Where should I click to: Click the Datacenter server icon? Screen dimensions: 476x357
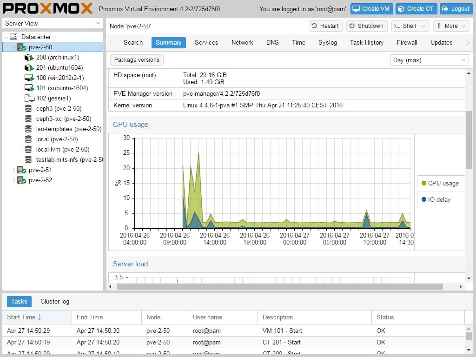coord(13,37)
